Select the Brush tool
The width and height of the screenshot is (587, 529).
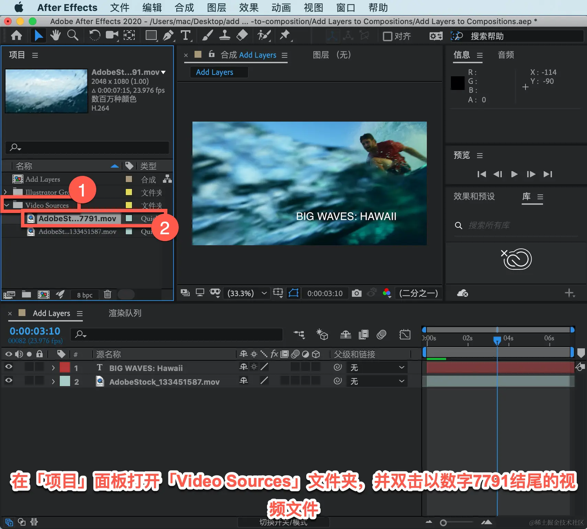[207, 35]
